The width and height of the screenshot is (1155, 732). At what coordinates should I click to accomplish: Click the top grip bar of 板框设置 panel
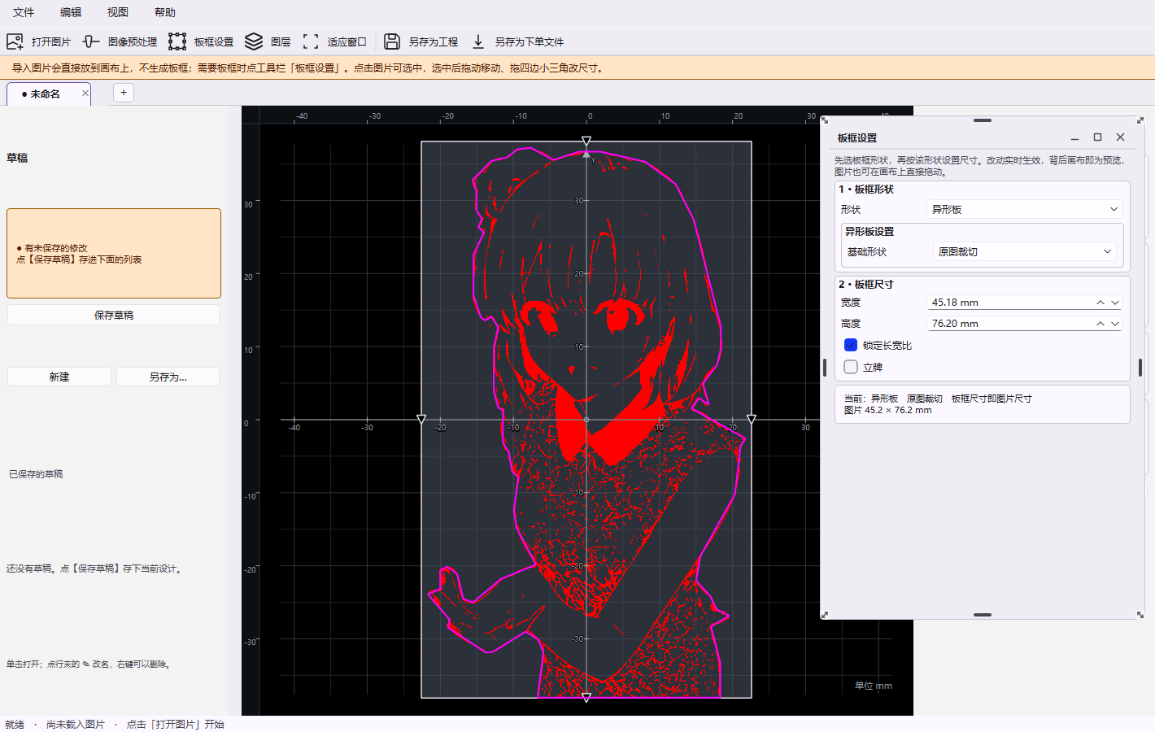tap(983, 120)
